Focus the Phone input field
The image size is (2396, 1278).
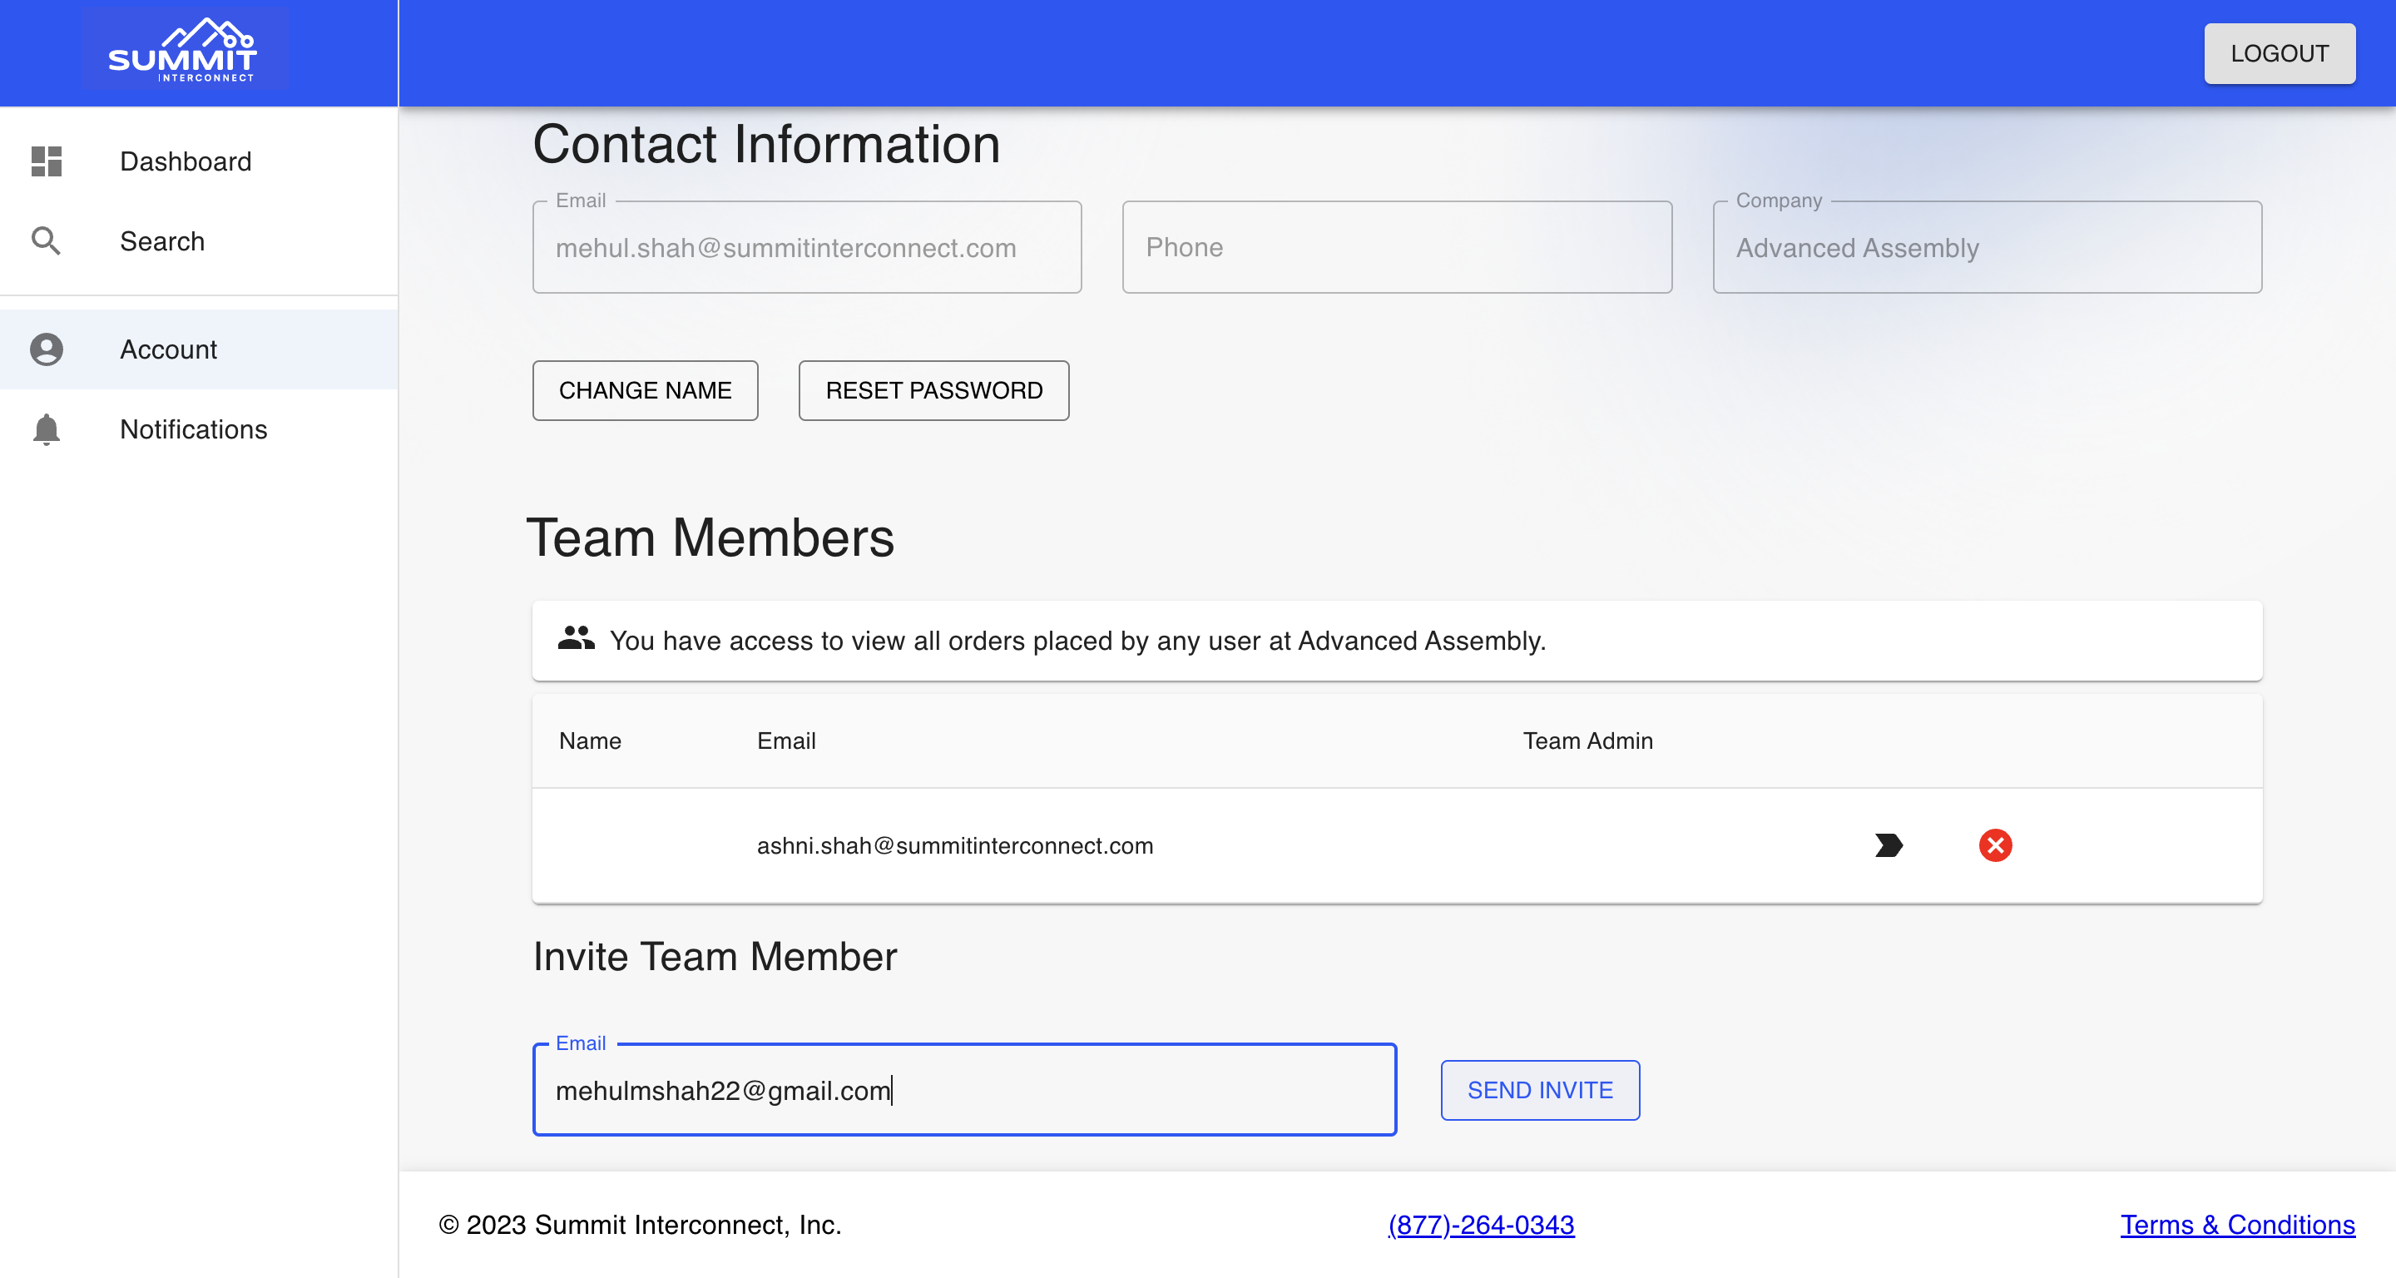coord(1396,246)
